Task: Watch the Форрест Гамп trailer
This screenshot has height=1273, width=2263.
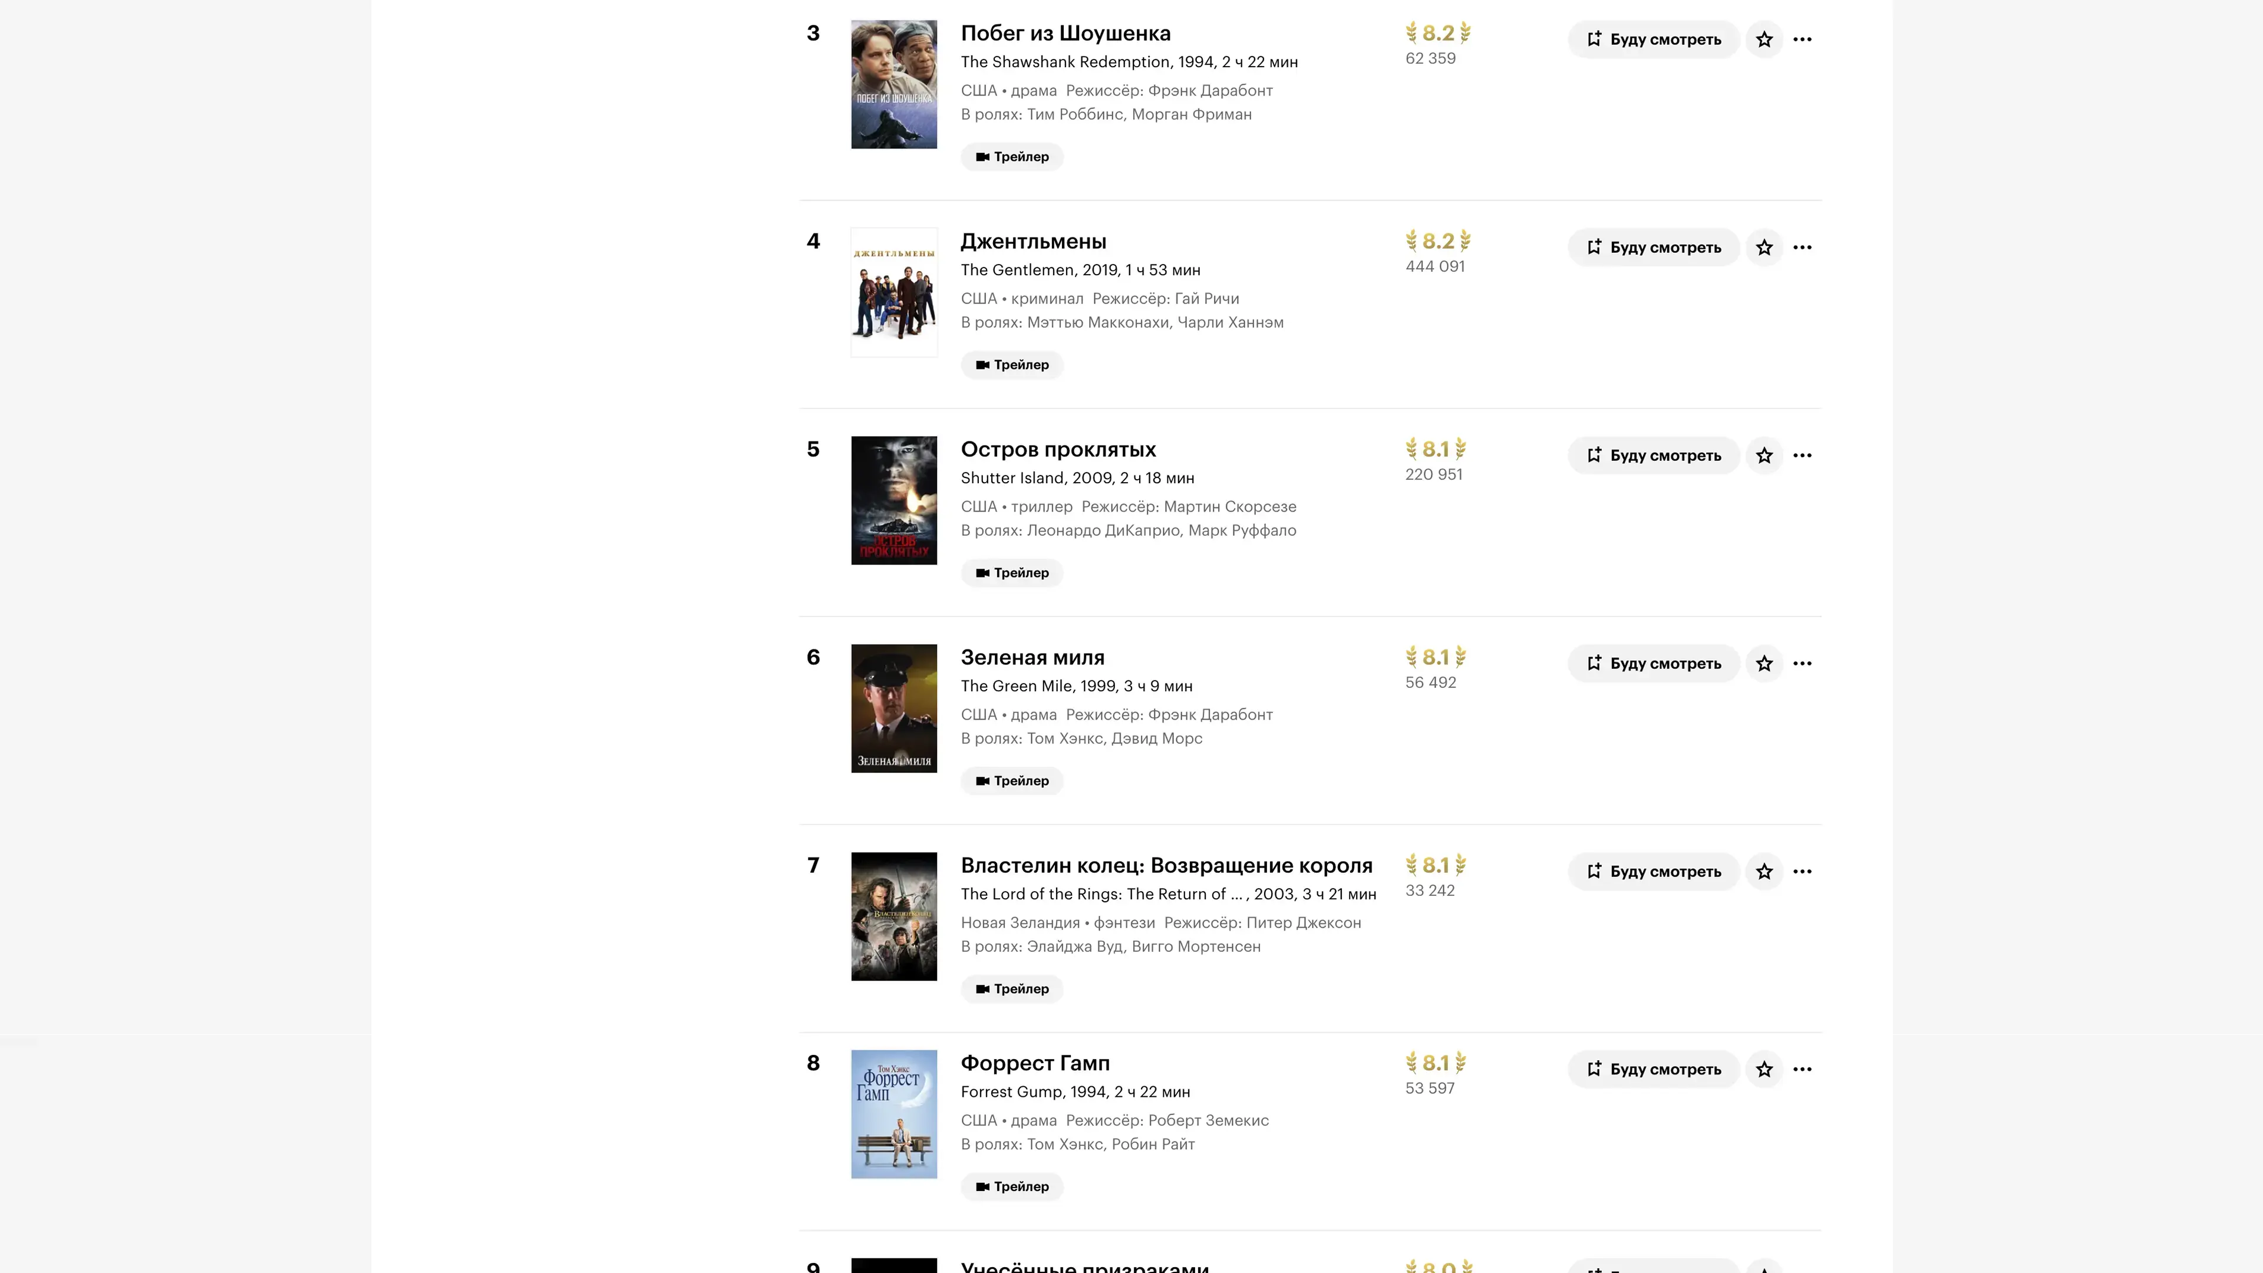Action: 1012,1187
